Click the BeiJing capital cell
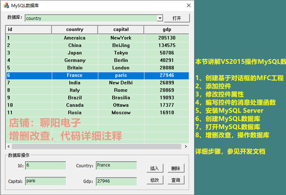The image size is (286, 195). tap(121, 45)
